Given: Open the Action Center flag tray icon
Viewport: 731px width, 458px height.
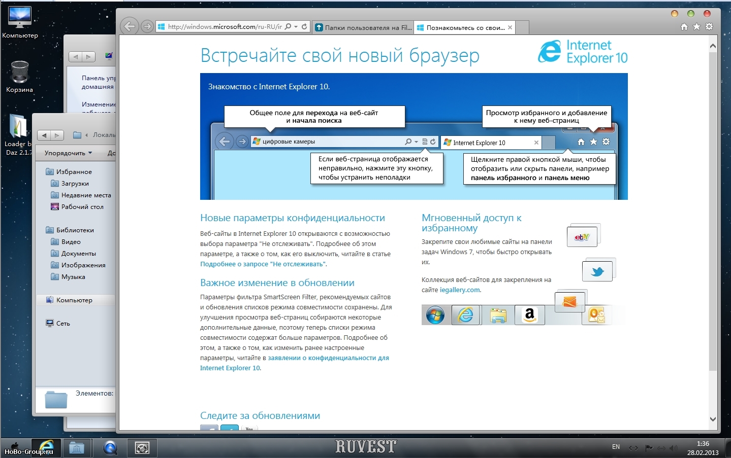Looking at the screenshot, I should tap(649, 448).
